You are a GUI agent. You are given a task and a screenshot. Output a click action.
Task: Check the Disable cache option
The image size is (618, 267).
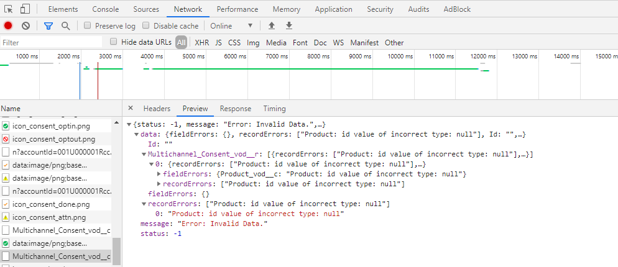tap(146, 25)
